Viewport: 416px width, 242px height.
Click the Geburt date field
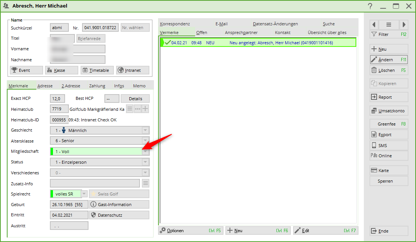[x=69, y=205]
